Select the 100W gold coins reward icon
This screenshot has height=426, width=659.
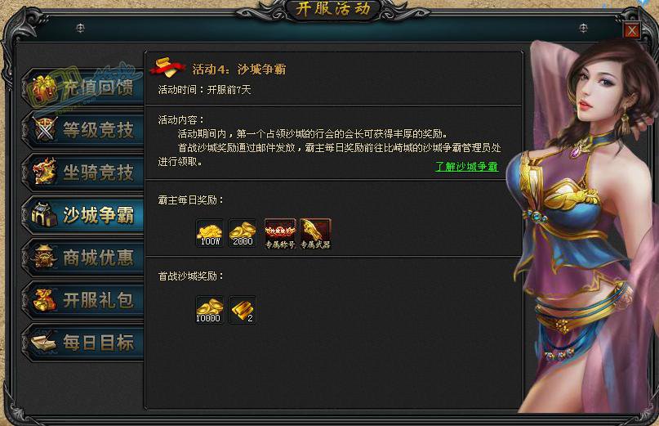pos(210,233)
